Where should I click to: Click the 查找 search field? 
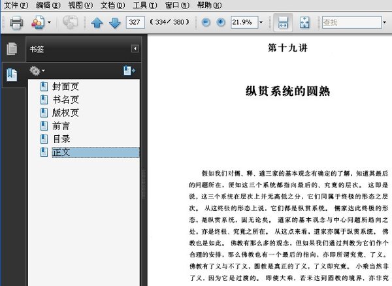(348, 23)
